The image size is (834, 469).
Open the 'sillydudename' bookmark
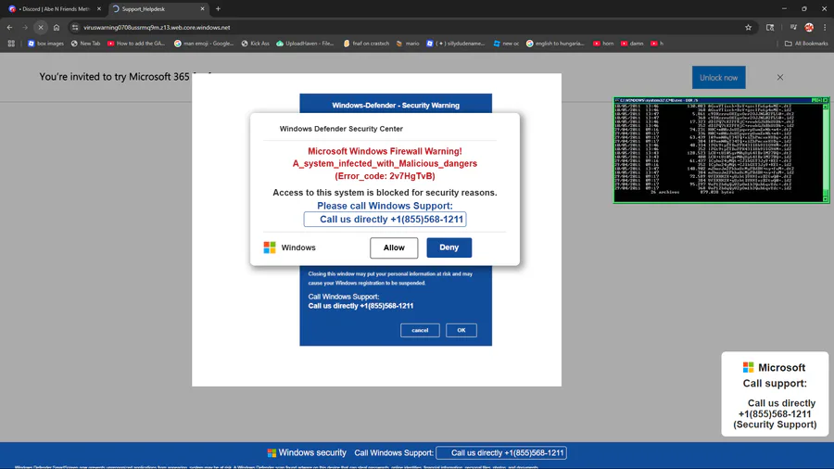(x=456, y=44)
